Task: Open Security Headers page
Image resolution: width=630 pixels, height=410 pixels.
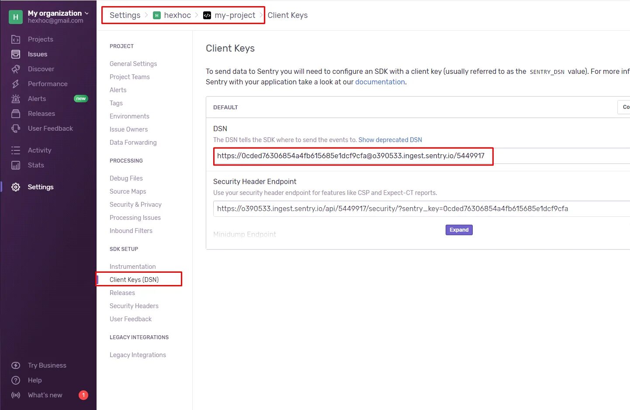Action: (x=134, y=306)
